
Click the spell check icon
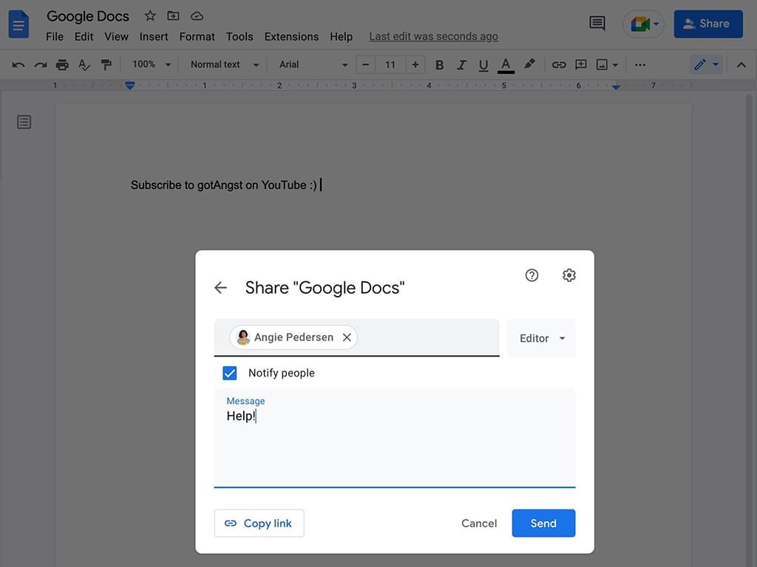coord(84,65)
